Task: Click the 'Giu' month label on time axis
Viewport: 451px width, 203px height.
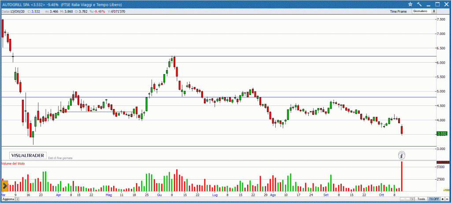Action: pos(159,195)
